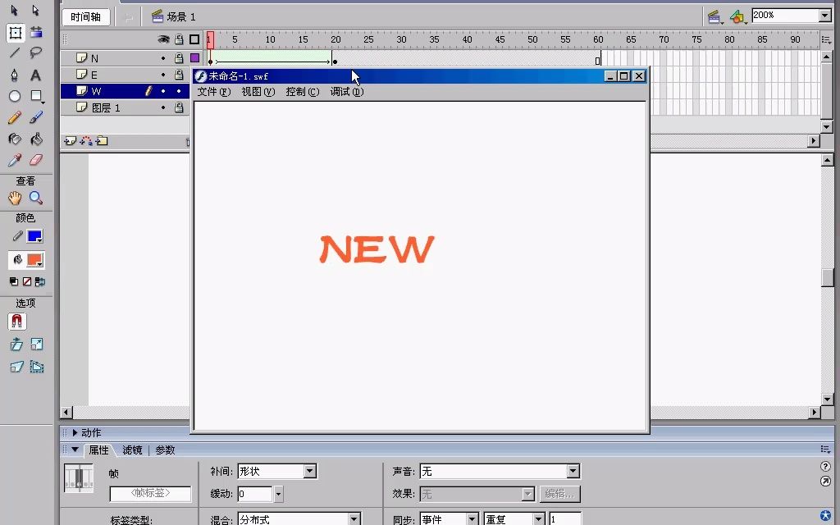The image size is (840, 525).
Task: Open the 声音 sound dropdown
Action: point(572,471)
